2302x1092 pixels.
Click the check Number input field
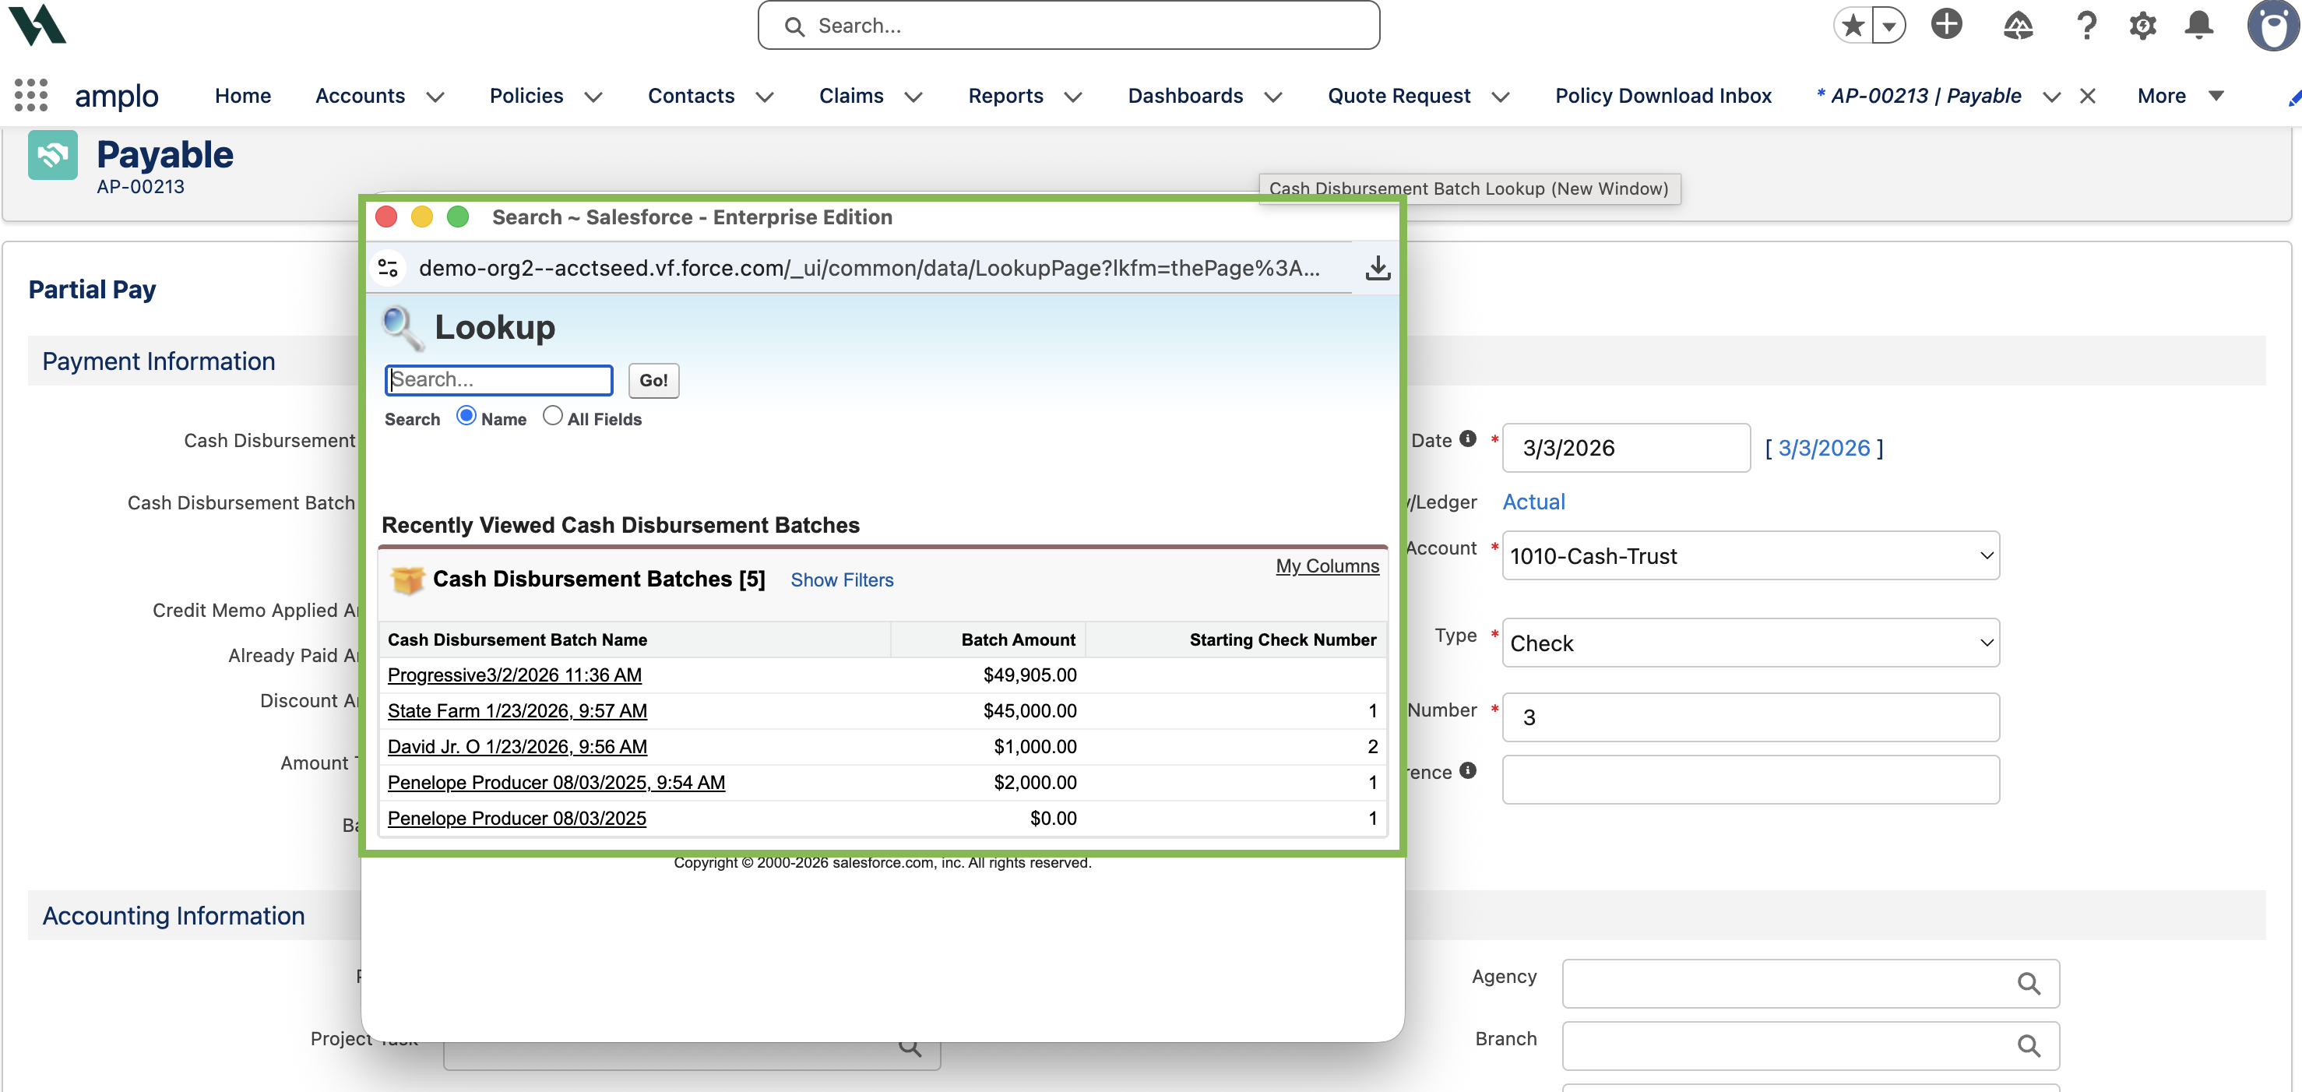tap(1750, 717)
